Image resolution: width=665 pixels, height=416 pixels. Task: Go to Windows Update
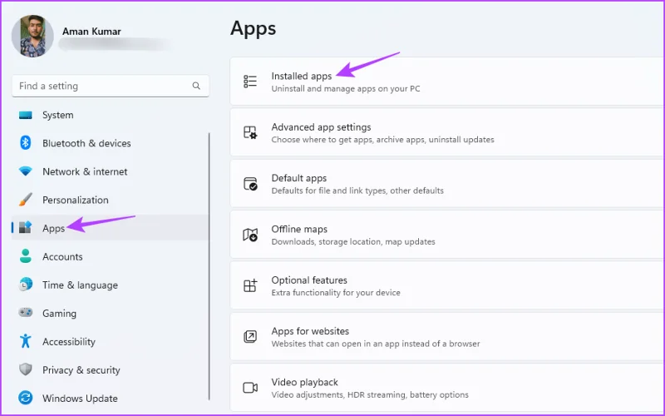[x=111, y=398]
